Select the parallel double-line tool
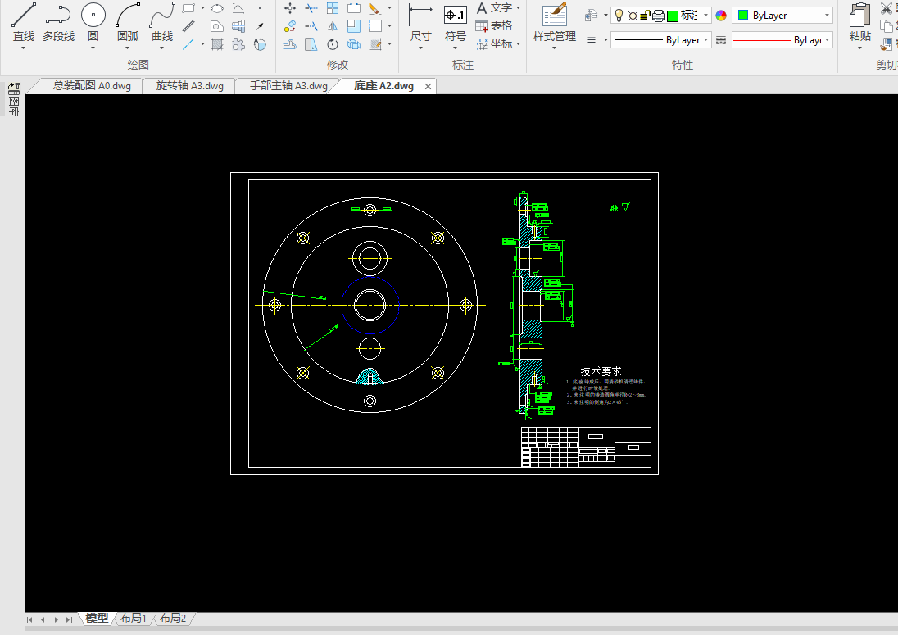This screenshot has height=635, width=898. point(188,26)
